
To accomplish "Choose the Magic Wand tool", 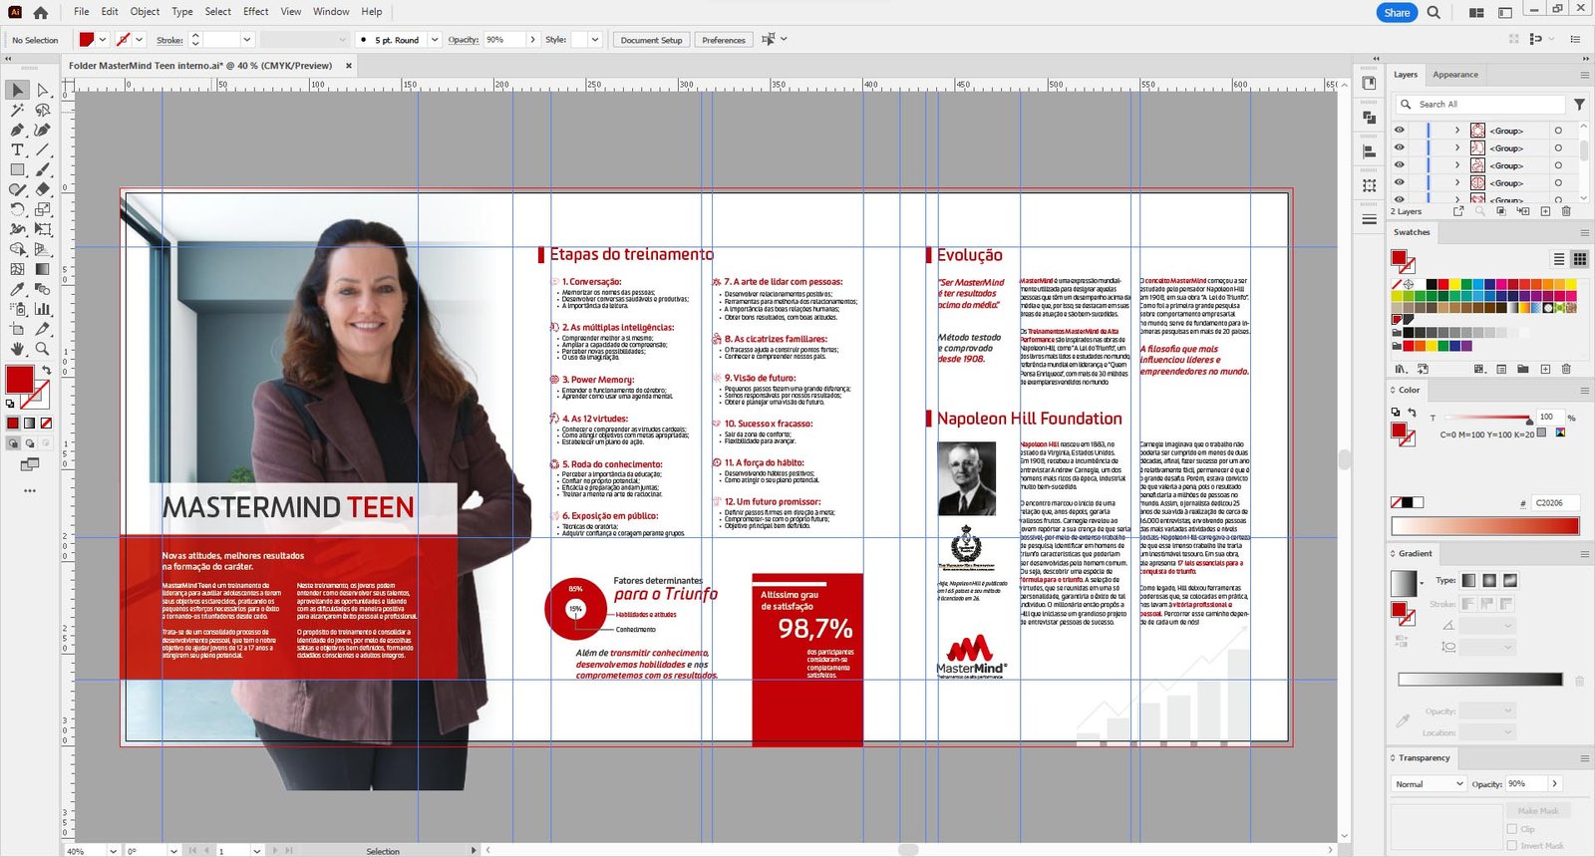I will coord(17,110).
